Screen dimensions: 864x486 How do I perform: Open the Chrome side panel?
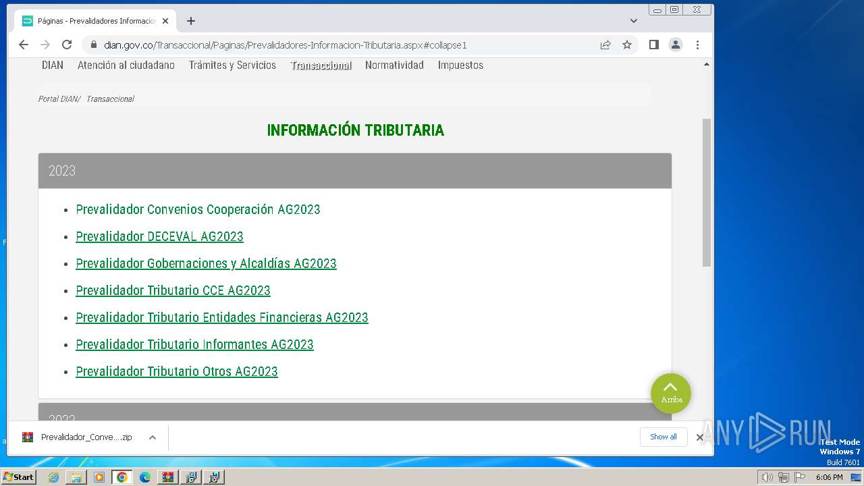click(653, 45)
